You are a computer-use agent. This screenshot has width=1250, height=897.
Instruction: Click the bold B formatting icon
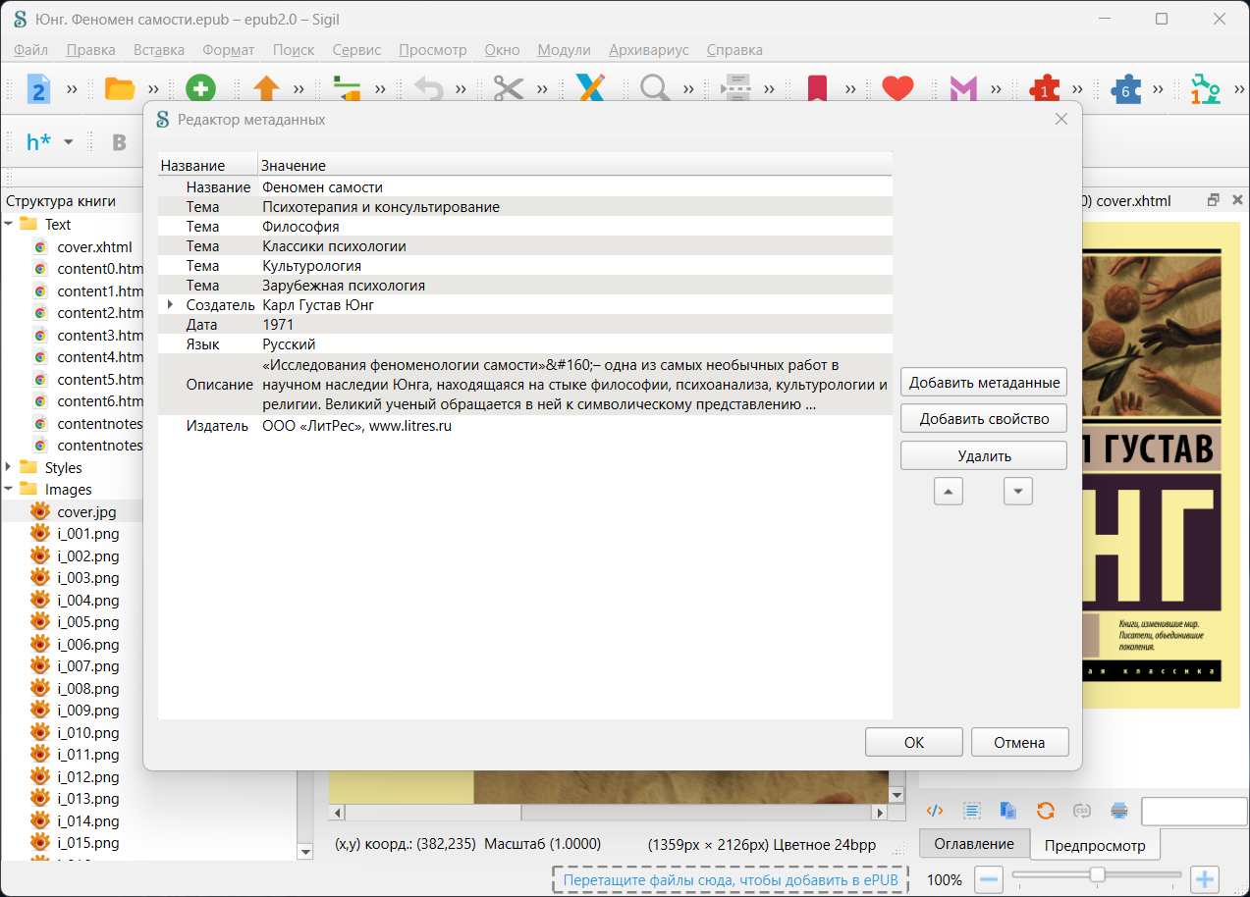(x=120, y=142)
